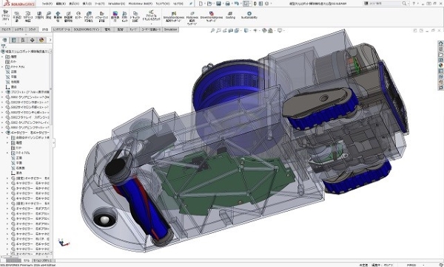This screenshot has width=444, height=267.
Task: Click the Section View icon in view toolbar
Action: click(231, 30)
